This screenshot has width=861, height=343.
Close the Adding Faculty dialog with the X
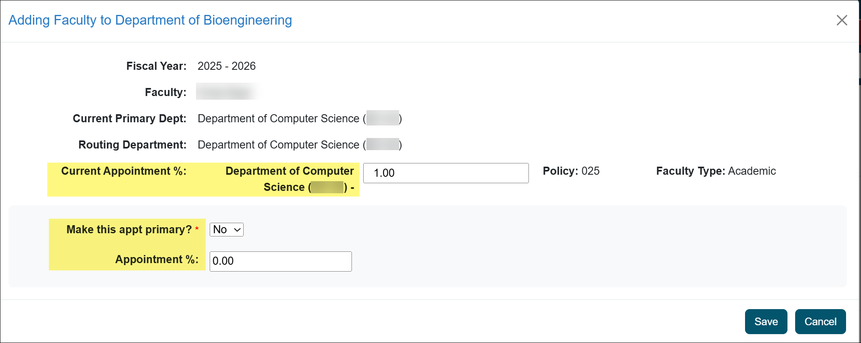coord(842,20)
